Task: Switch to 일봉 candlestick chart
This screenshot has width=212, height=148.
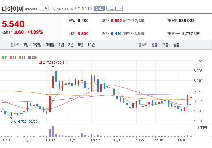Action: [154, 45]
